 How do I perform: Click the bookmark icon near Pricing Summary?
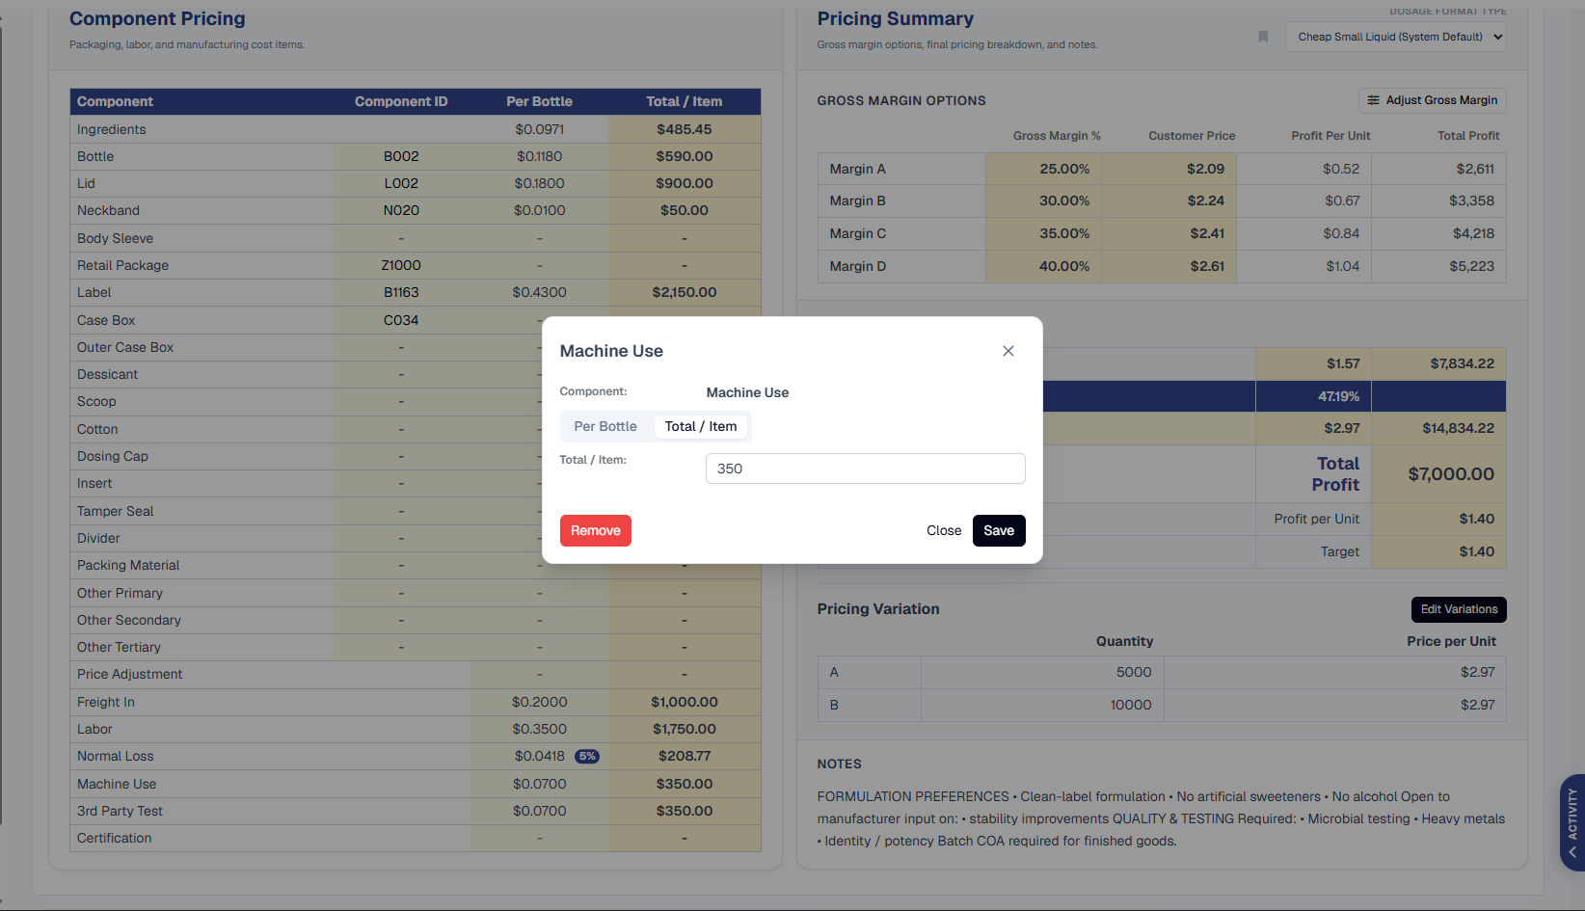tap(1263, 37)
